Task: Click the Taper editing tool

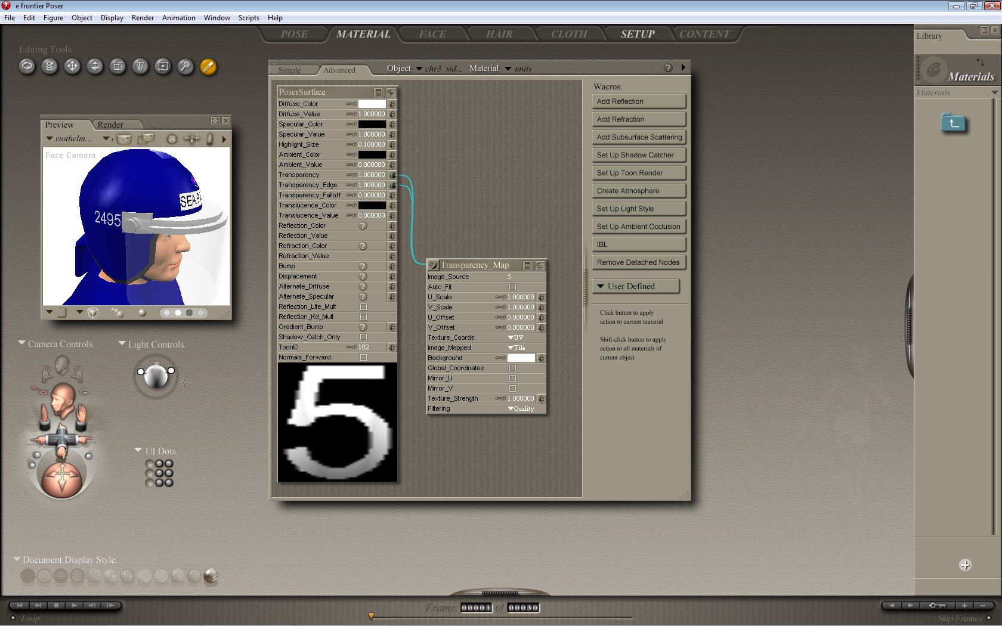Action: [140, 66]
